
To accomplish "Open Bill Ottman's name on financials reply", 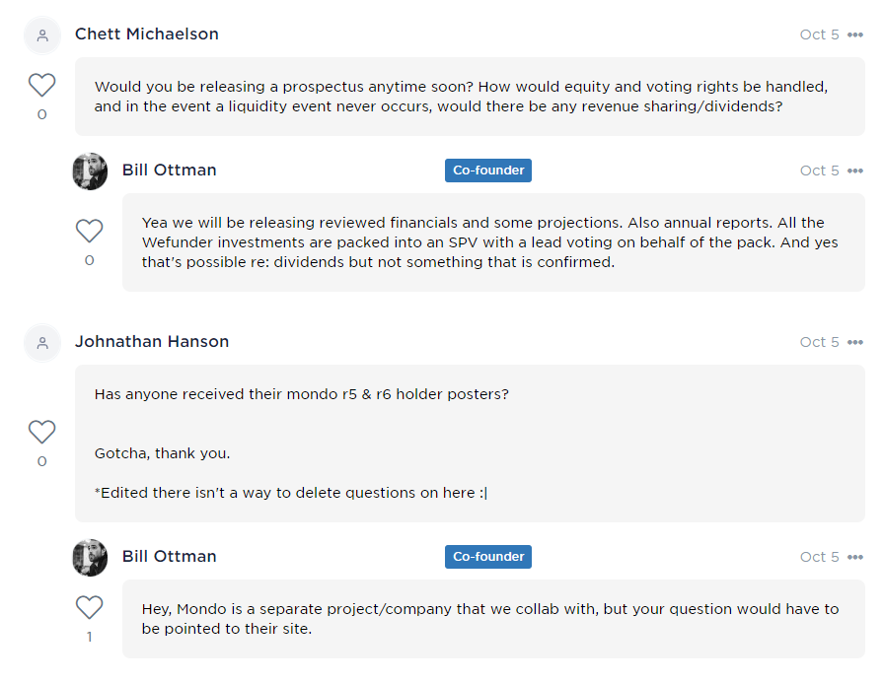I will [x=170, y=171].
